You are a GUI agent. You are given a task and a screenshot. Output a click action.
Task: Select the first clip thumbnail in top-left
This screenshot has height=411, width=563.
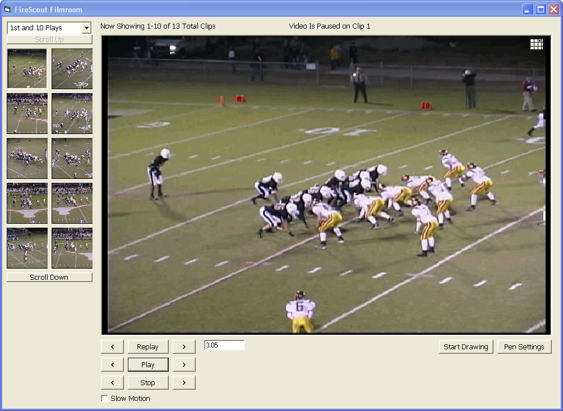[27, 68]
